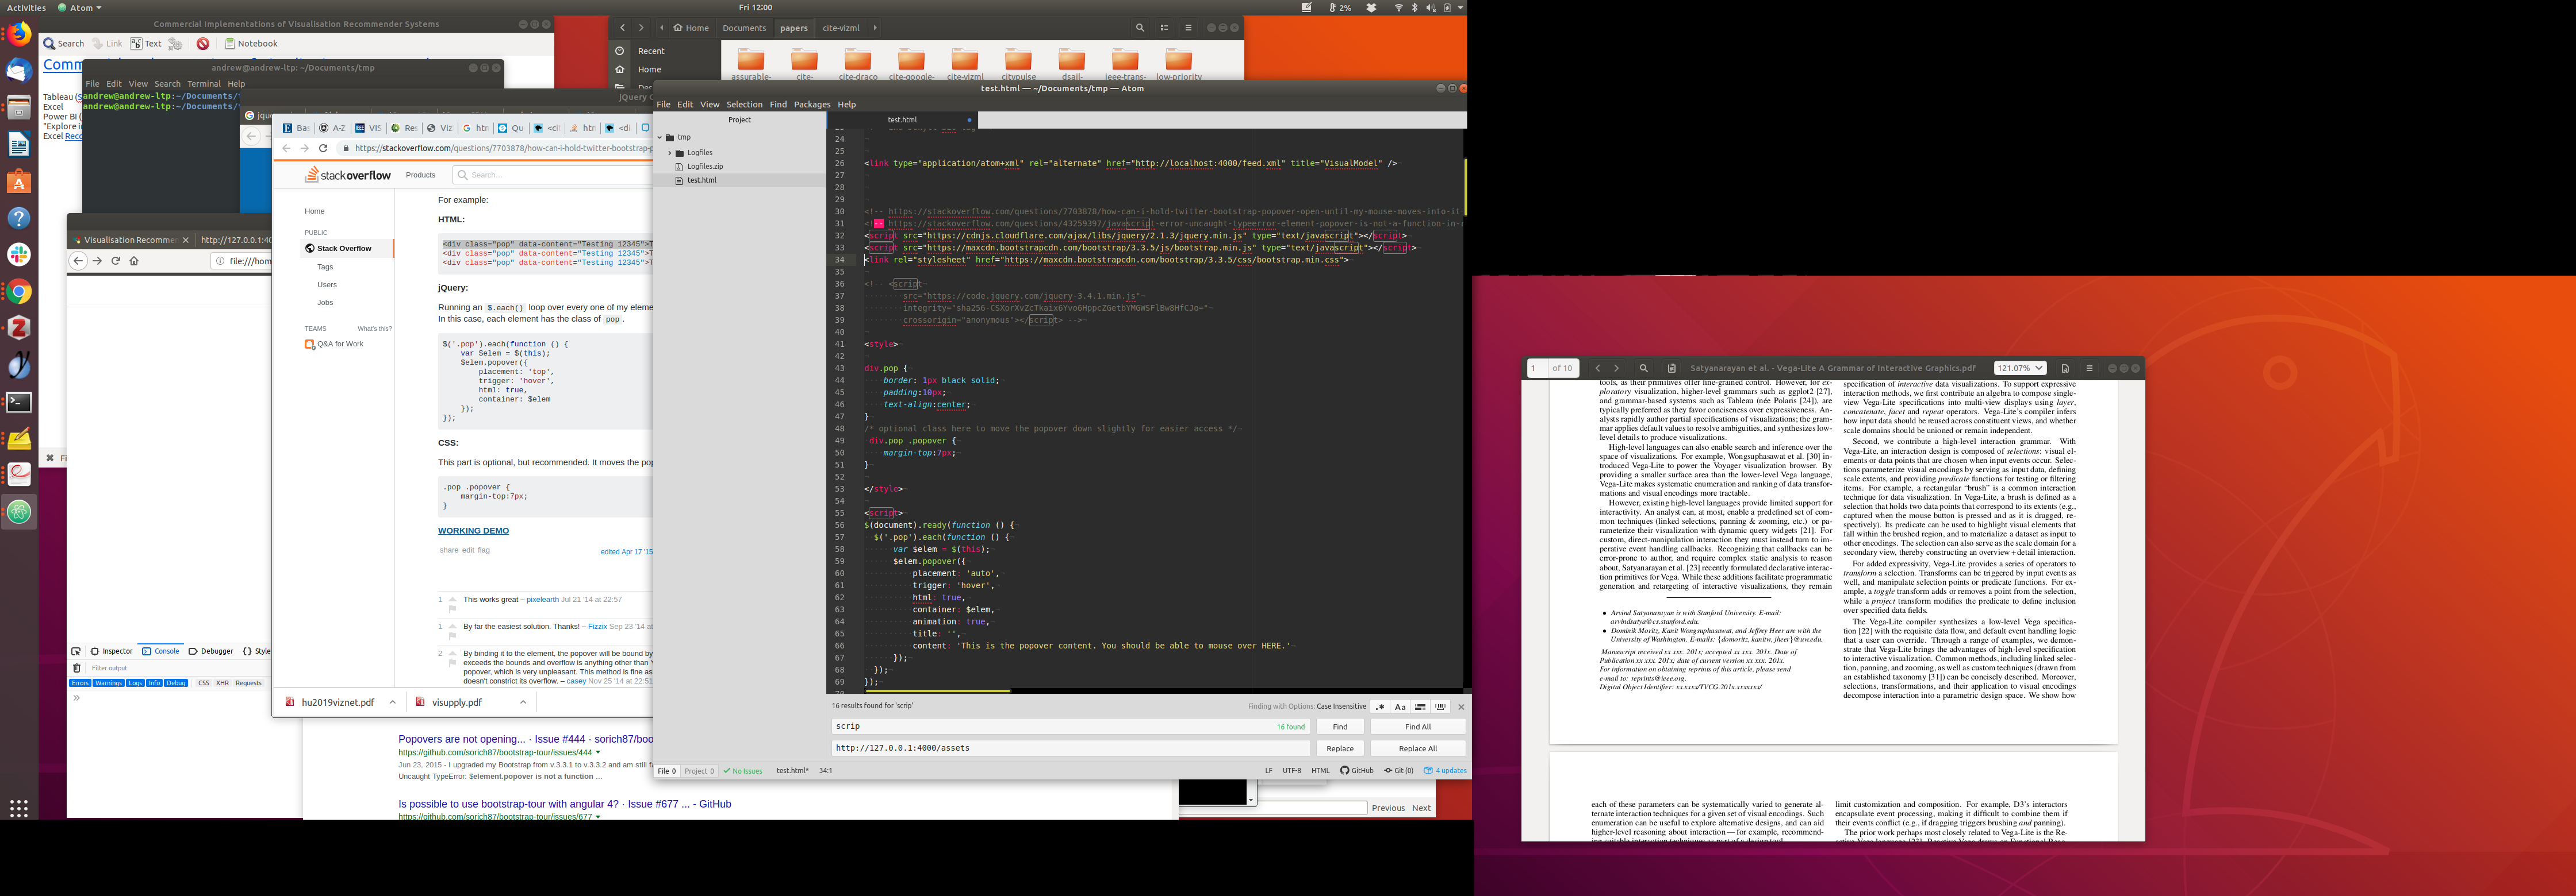Toggle Warnings filter in console
The image size is (2576, 896).
tap(108, 683)
